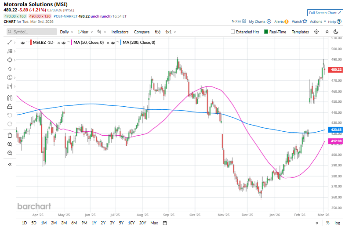Expand trend line tool submenu arrow

tap(15, 43)
